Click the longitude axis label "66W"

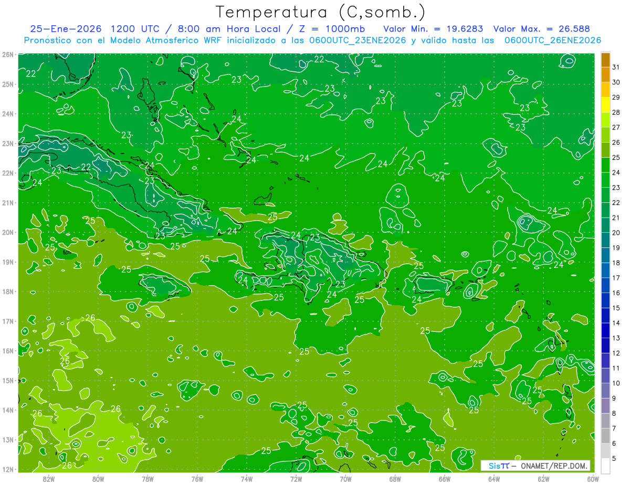point(444,479)
